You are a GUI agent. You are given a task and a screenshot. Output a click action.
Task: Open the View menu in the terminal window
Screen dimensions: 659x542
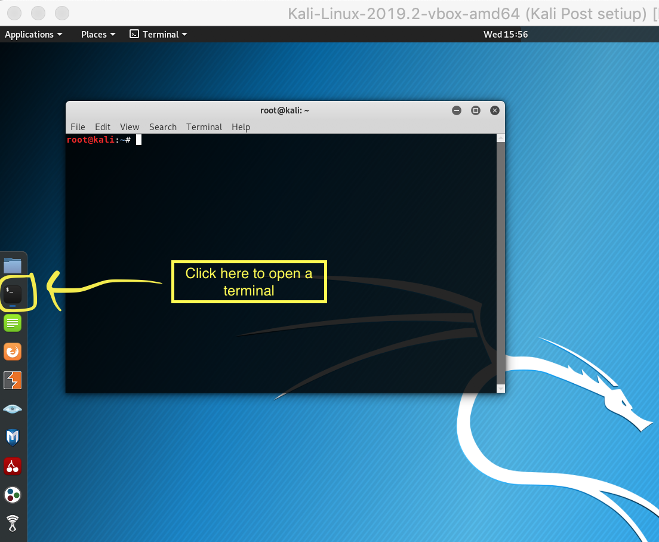pos(130,127)
